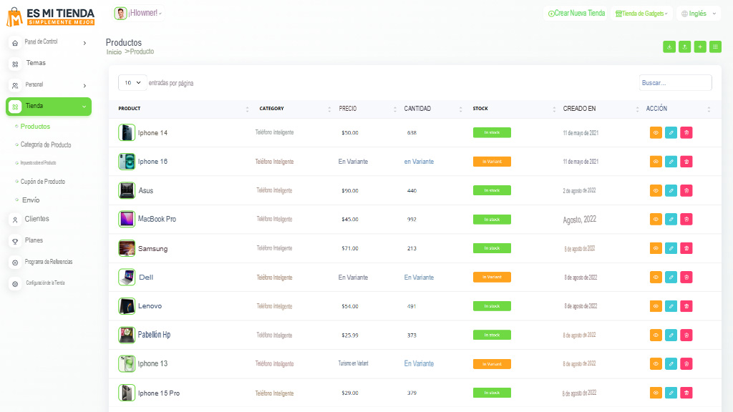Viewport: 733px width, 412px height.
Task: Expand the Tienda de Gadgets store selector
Action: (641, 14)
